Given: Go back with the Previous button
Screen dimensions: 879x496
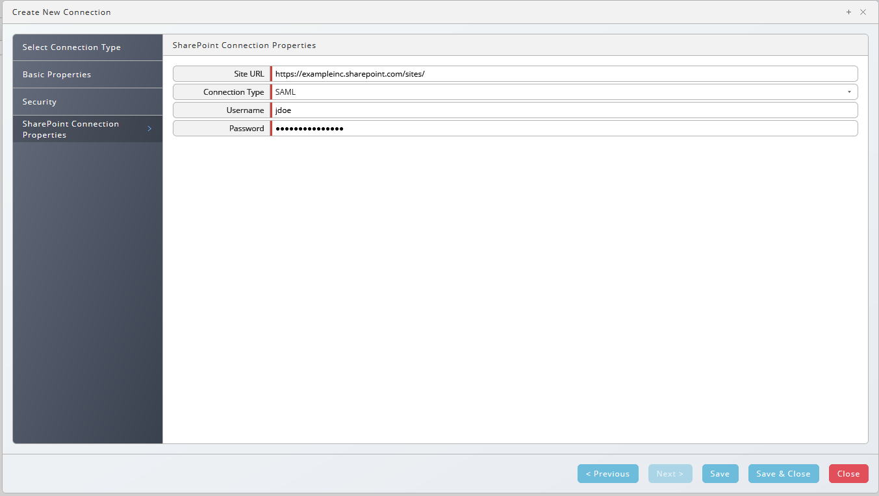Looking at the screenshot, I should [608, 474].
